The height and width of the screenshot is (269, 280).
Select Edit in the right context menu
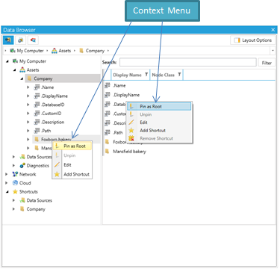(143, 123)
